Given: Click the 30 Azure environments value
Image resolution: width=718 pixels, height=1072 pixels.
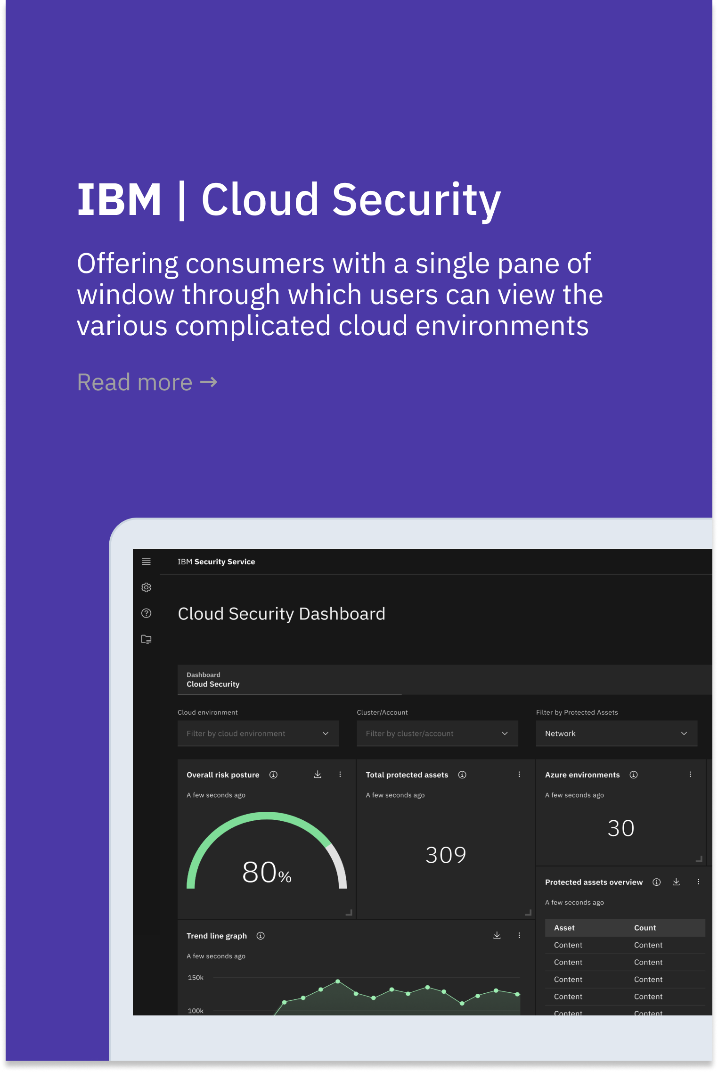Looking at the screenshot, I should tap(621, 828).
